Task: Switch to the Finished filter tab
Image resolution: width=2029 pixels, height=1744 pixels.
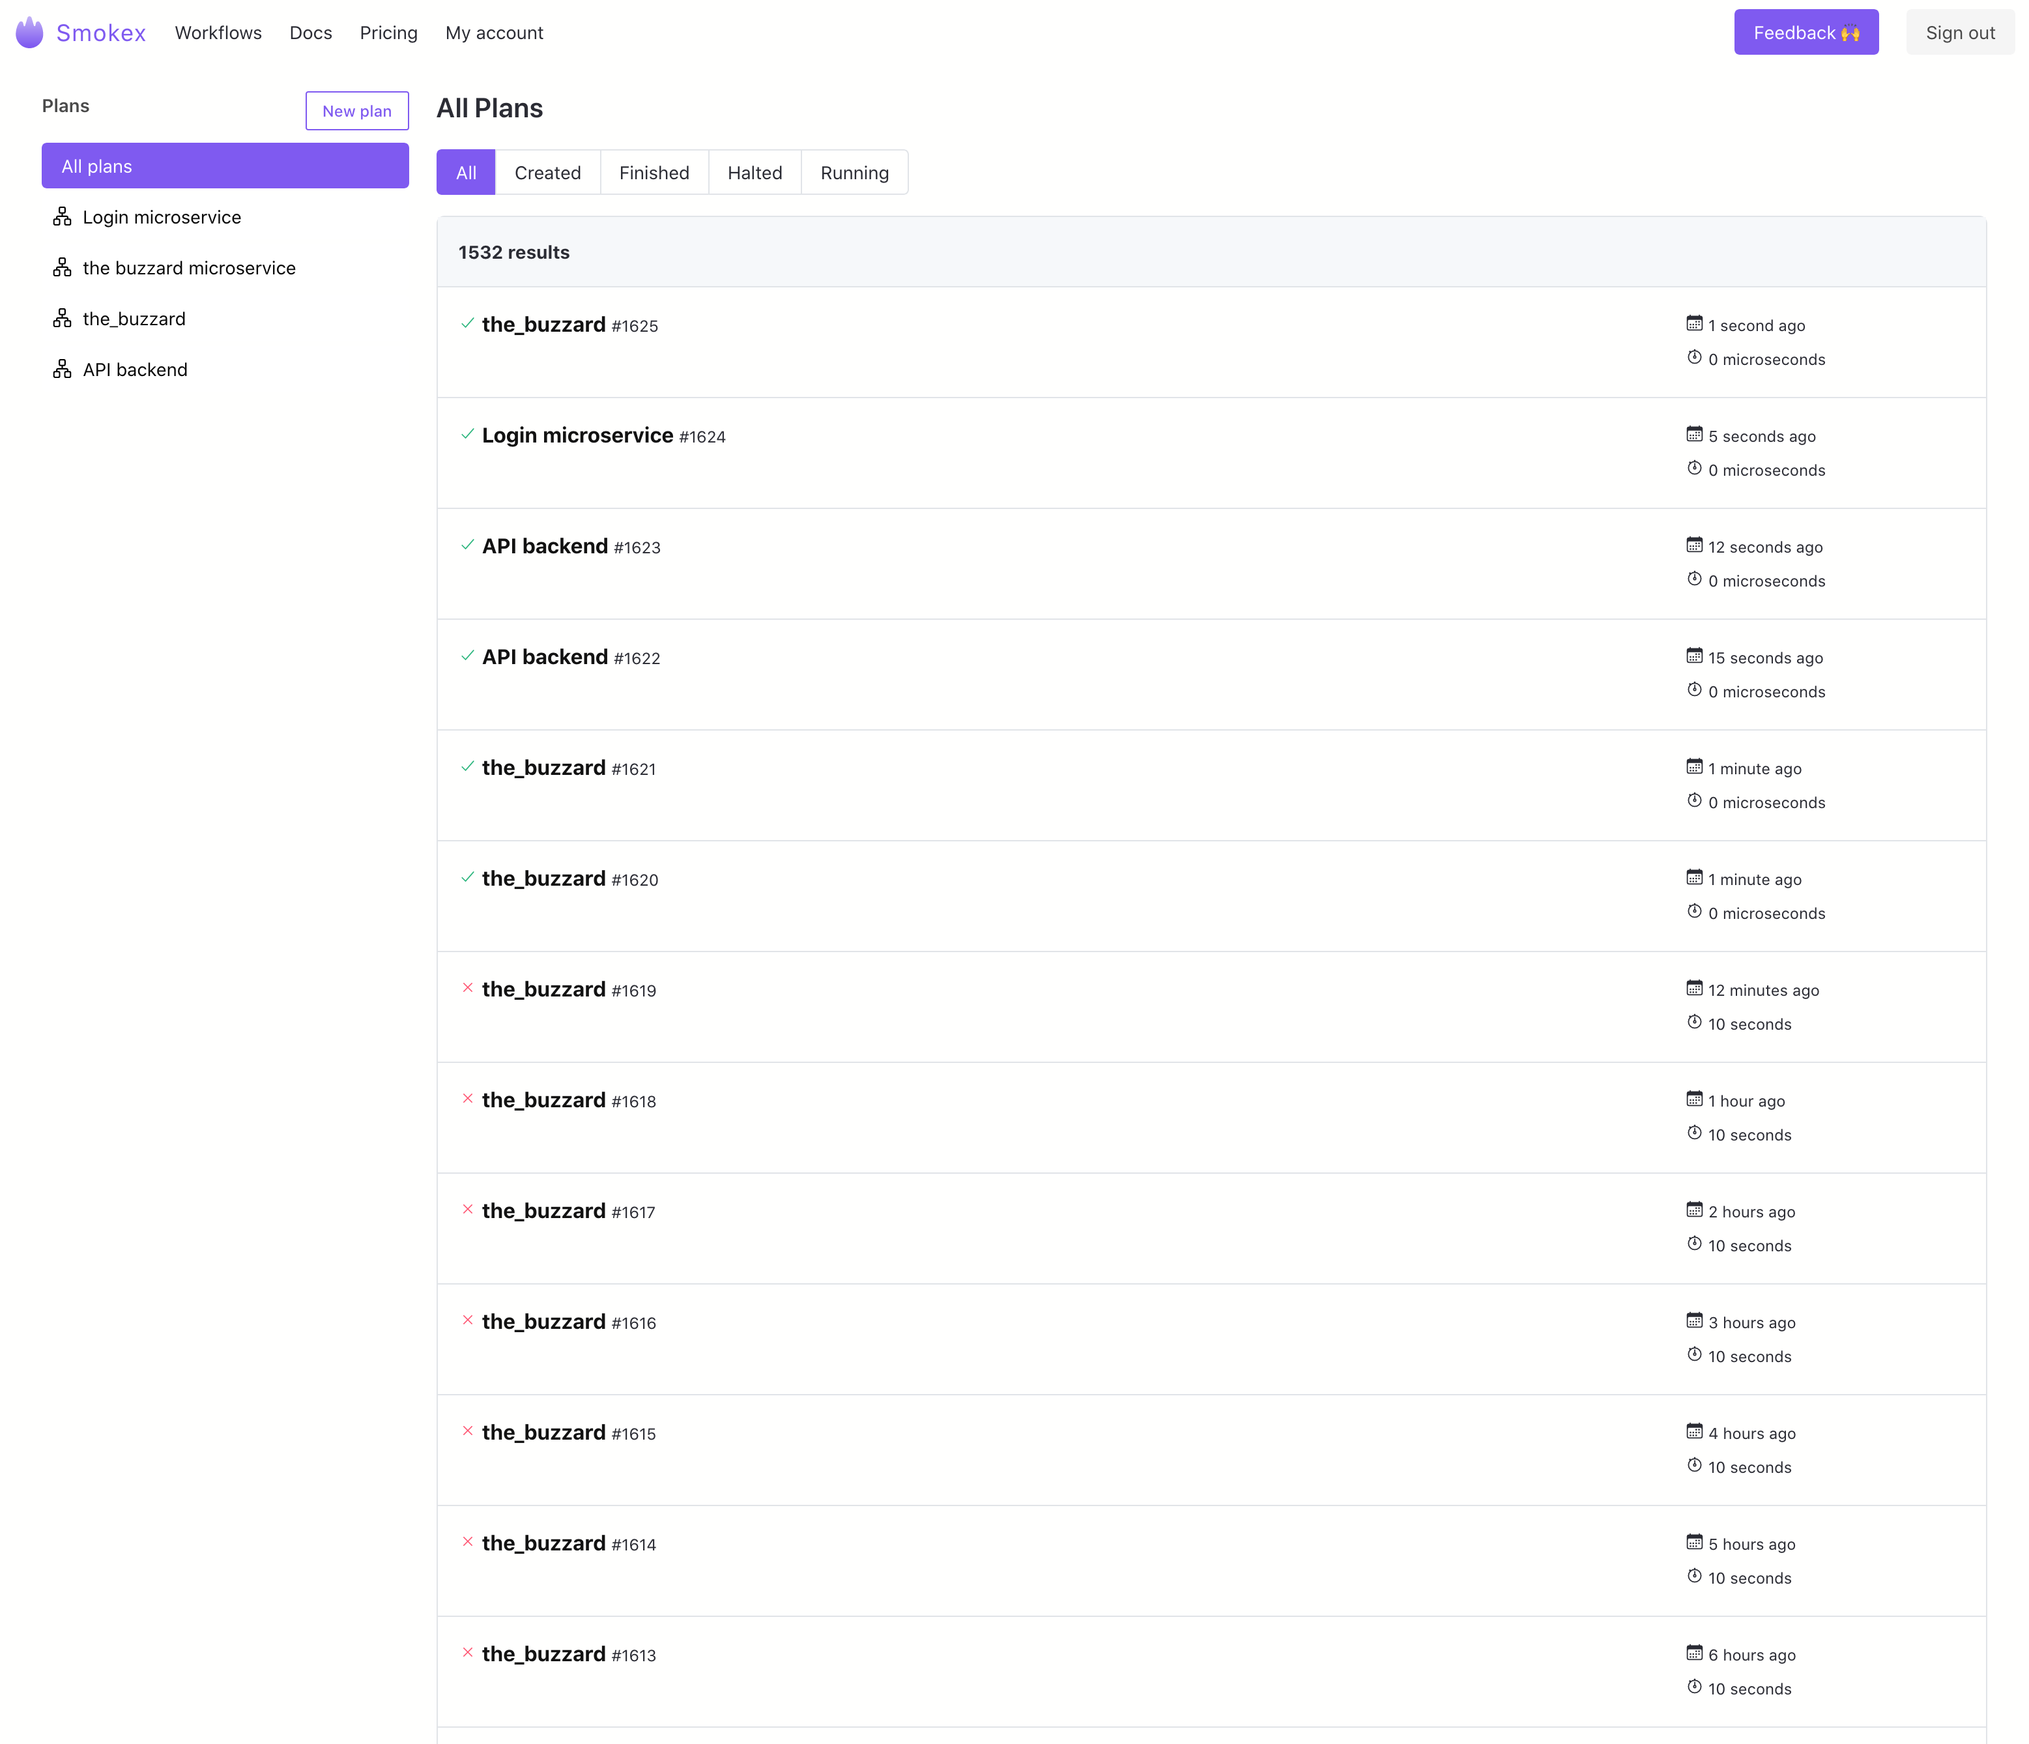Action: pos(653,172)
